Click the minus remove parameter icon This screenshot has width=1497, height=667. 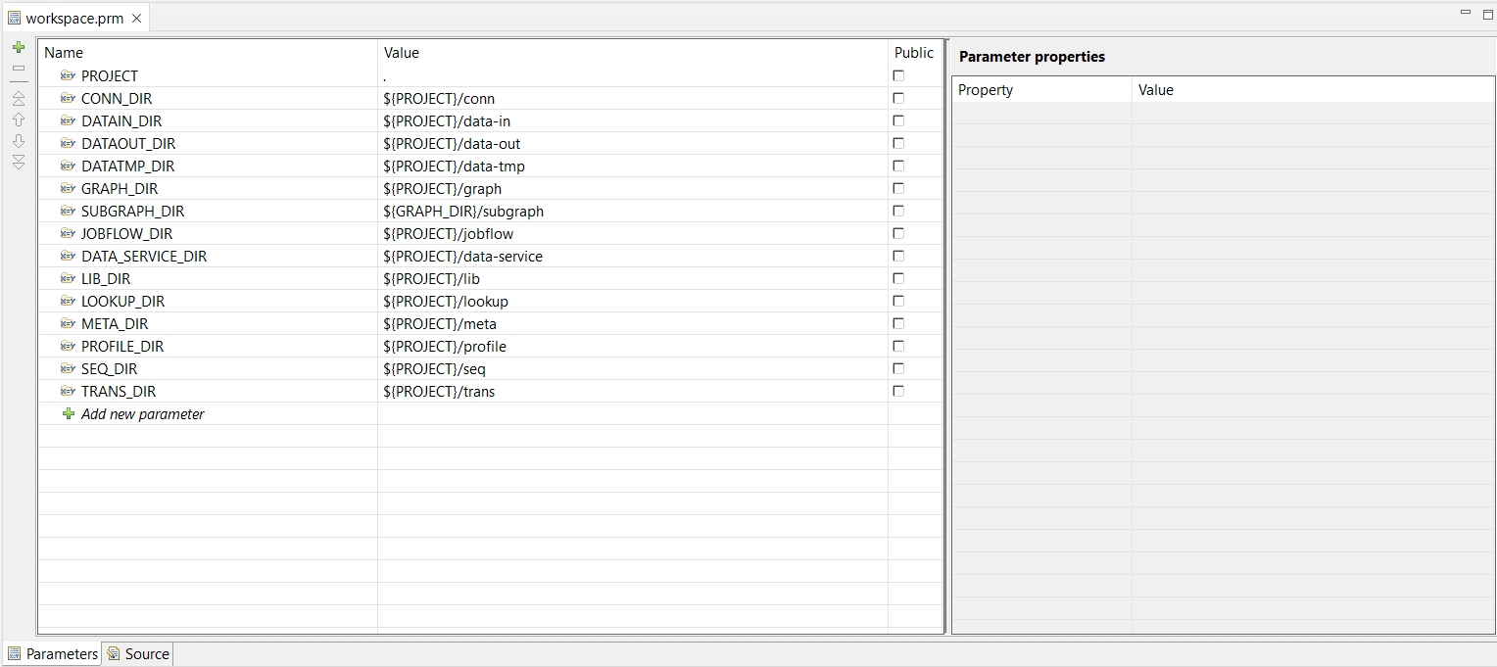19,69
